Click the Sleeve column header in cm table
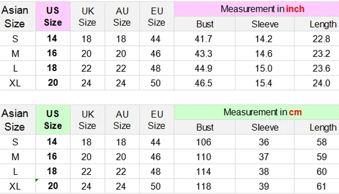The height and width of the screenshot is (194, 339). [x=265, y=127]
